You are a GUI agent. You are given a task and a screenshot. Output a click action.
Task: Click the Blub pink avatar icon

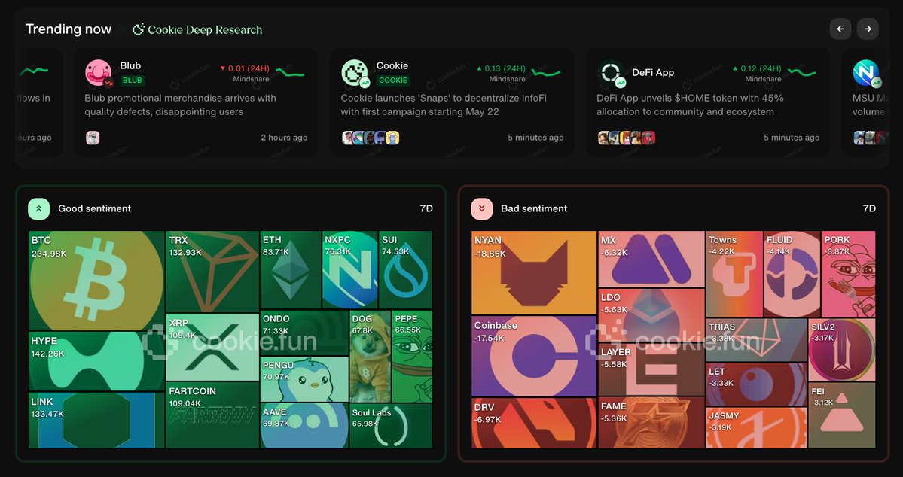(99, 73)
